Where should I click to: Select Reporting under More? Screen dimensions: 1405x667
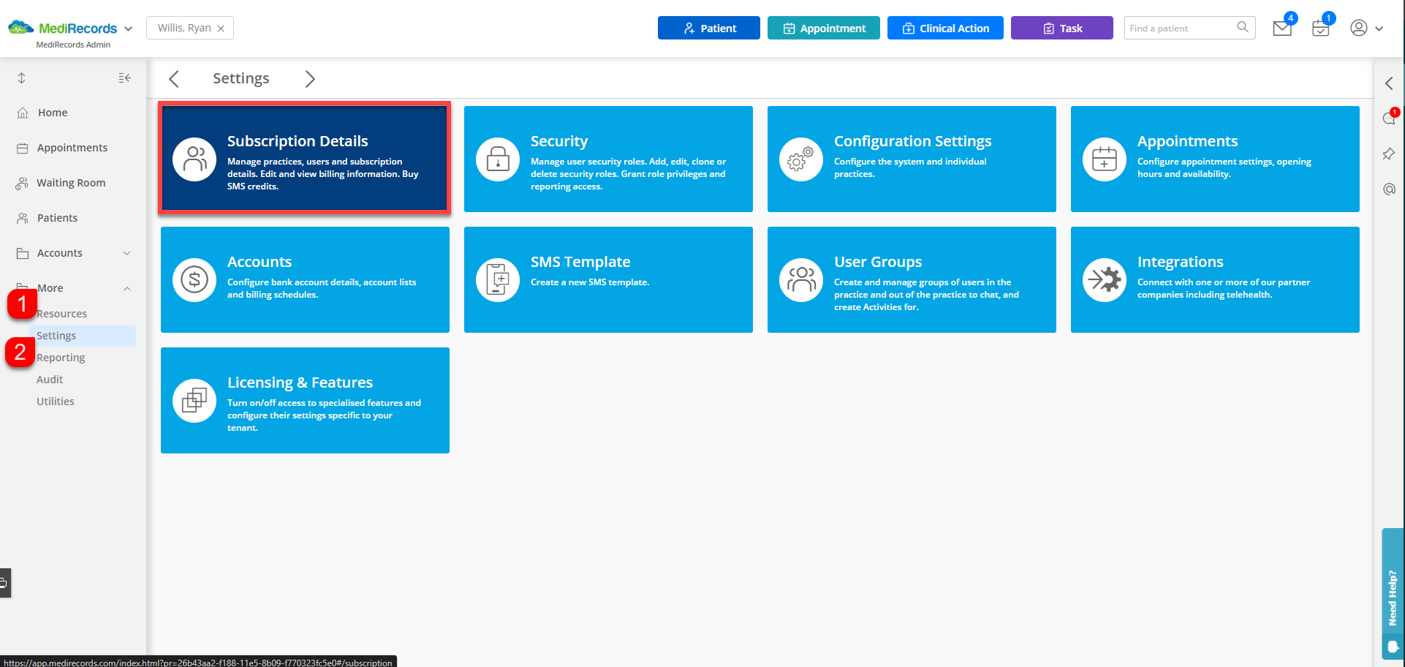point(61,358)
